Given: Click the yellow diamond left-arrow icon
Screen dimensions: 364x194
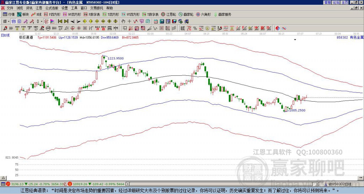Looking at the screenshot, I should (x=85, y=22).
